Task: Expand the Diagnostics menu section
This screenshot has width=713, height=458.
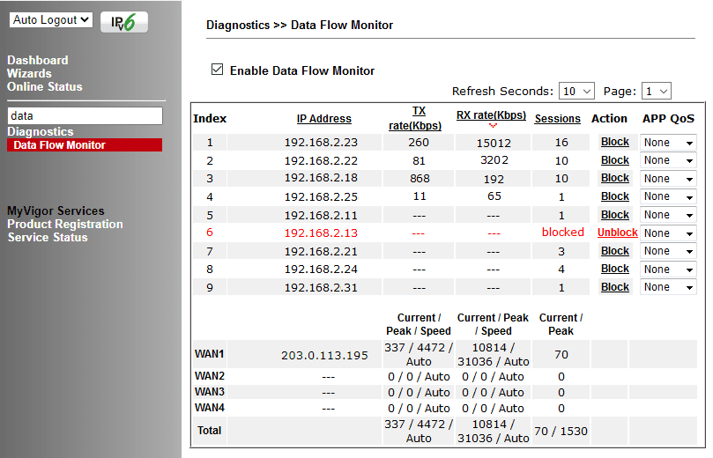Action: [x=41, y=132]
